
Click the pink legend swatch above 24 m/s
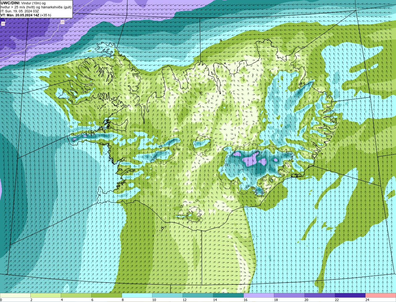(x=381, y=296)
